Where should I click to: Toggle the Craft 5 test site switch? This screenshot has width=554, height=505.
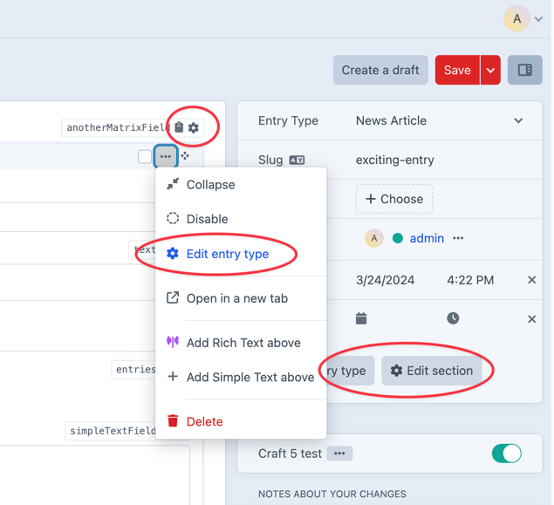(x=506, y=454)
